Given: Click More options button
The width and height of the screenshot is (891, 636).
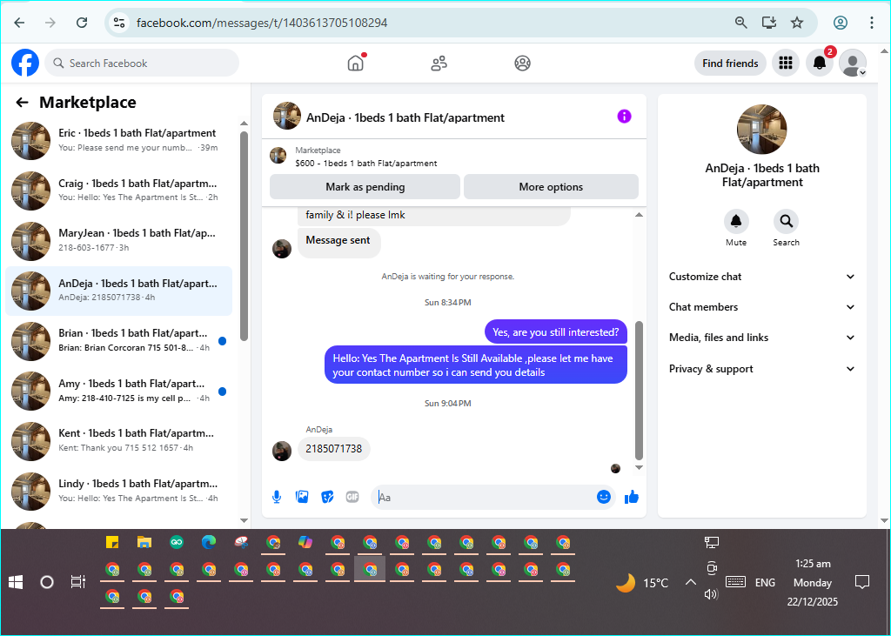Looking at the screenshot, I should coord(551,187).
